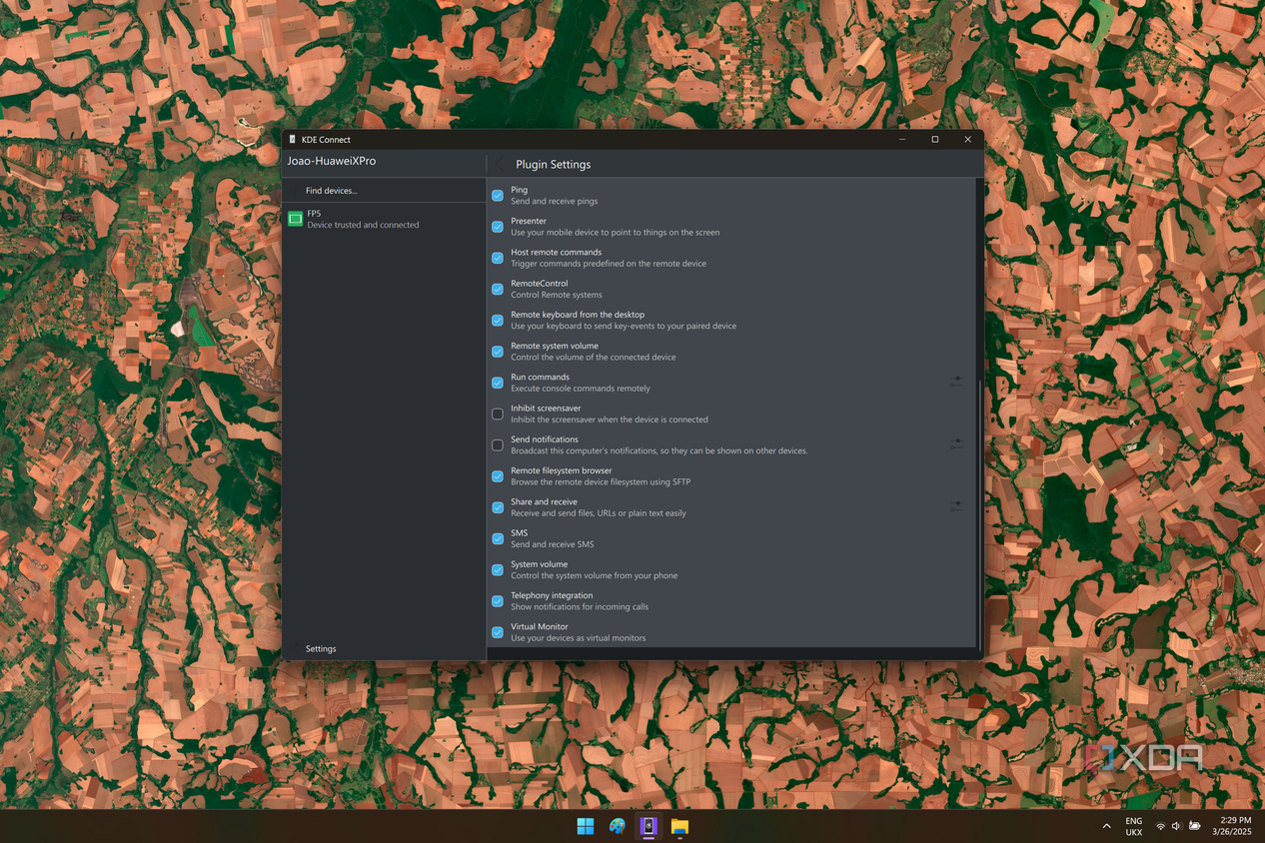Click the volume speaker tray icon
Screen dimensions: 1265x843
[1176, 826]
